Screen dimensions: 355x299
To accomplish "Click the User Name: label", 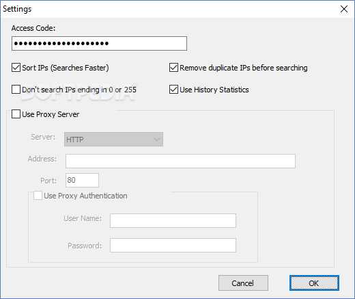I will point(83,218).
